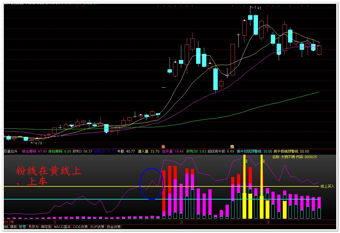Select the 超级疯牛股: 6.49 readout
This screenshot has height=233, width=340.
[x=221, y=151]
